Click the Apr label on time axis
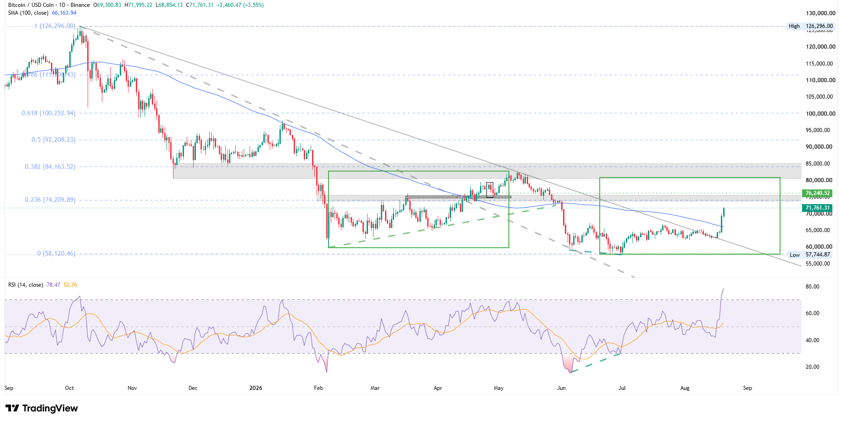 pos(438,388)
